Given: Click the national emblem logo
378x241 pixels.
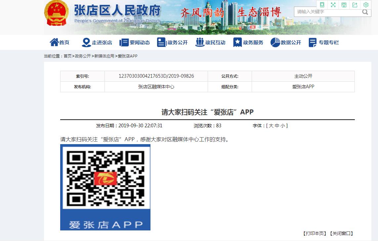Looking at the screenshot, I should (57, 13).
